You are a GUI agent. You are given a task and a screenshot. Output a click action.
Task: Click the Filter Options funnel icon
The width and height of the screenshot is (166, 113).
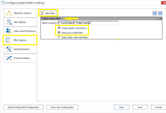coord(9,40)
